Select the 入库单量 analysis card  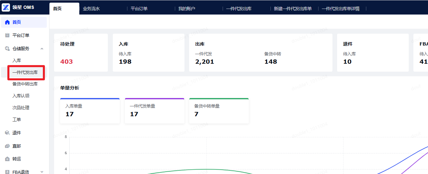90,111
